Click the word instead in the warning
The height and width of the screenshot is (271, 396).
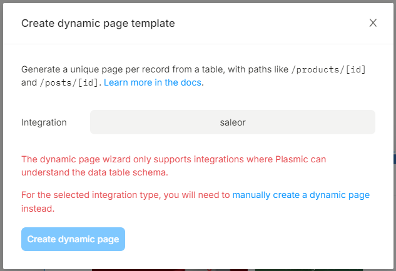point(38,209)
